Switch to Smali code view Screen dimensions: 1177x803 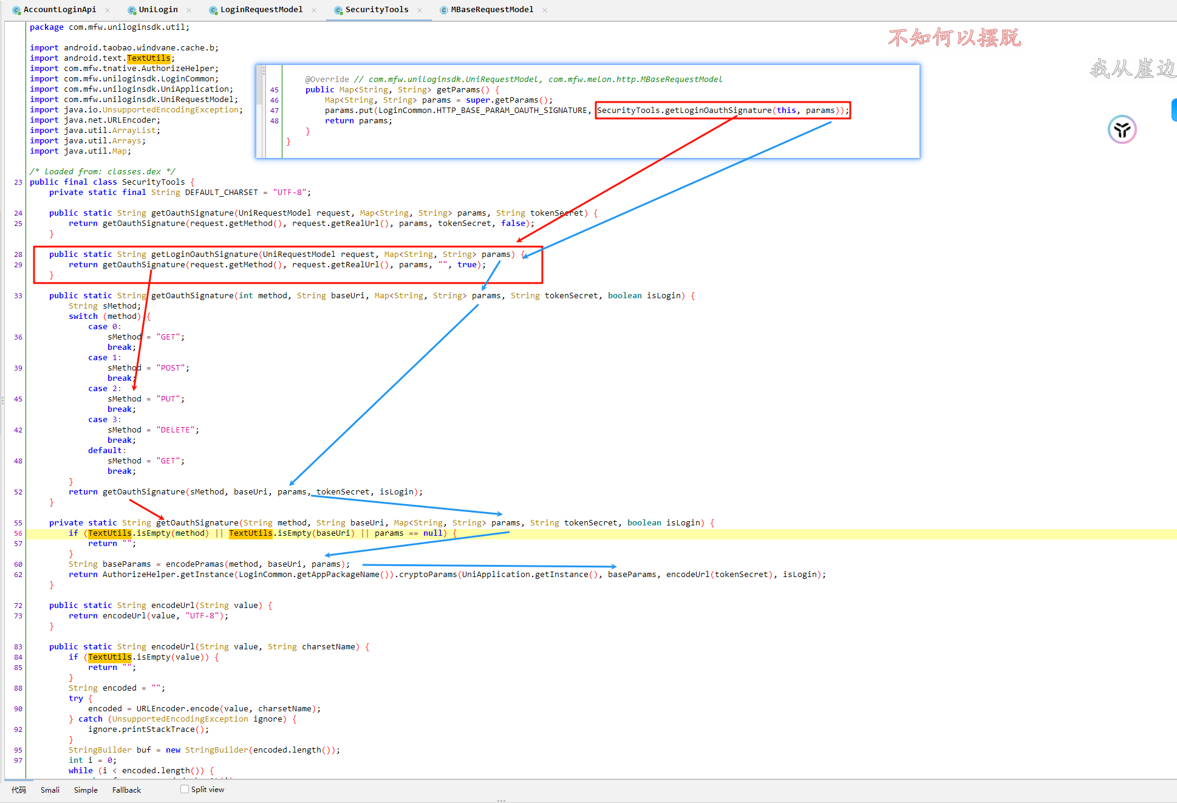[x=50, y=790]
